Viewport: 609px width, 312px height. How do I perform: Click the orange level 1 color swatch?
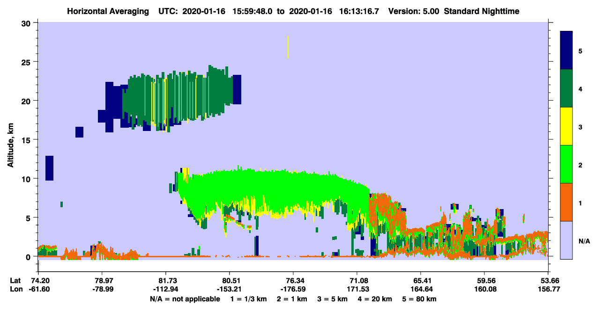(x=566, y=202)
